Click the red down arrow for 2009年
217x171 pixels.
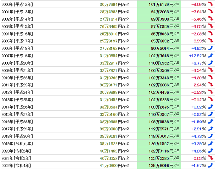point(210,70)
